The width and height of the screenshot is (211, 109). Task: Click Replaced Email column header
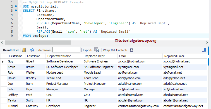point(185,56)
